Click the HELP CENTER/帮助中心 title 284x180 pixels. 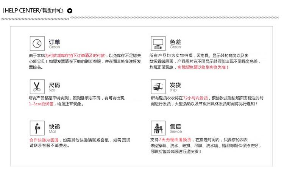click(34, 11)
